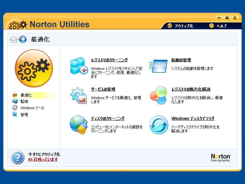Click the 今すぐにアクティブ化 text

pos(44,154)
